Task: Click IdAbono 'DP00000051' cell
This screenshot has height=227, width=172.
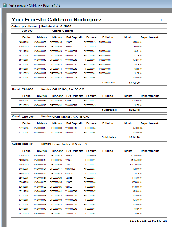Action: coord(56,105)
